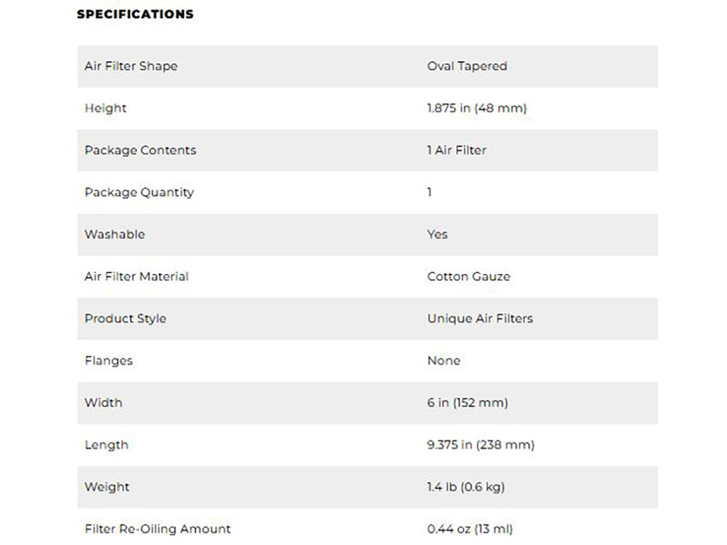Screen dimensions: 727x545
Task: Click the 1.4 lb (0.6 kg) weight value
Action: tap(466, 487)
